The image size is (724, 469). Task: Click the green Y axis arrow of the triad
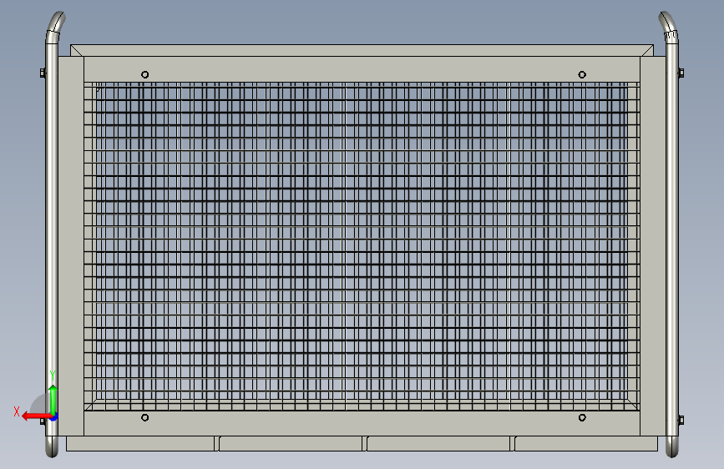53,400
